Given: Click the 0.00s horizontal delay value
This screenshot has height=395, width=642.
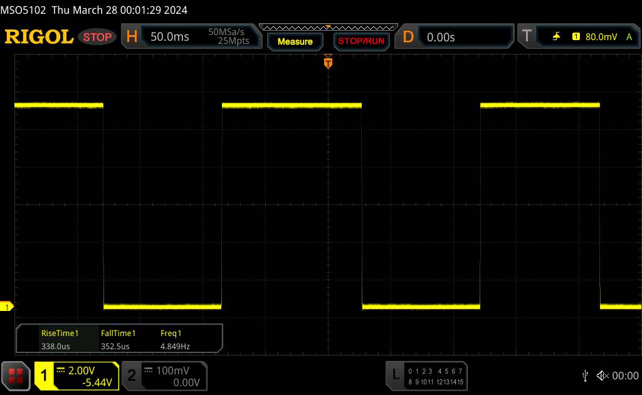Looking at the screenshot, I should 441,37.
